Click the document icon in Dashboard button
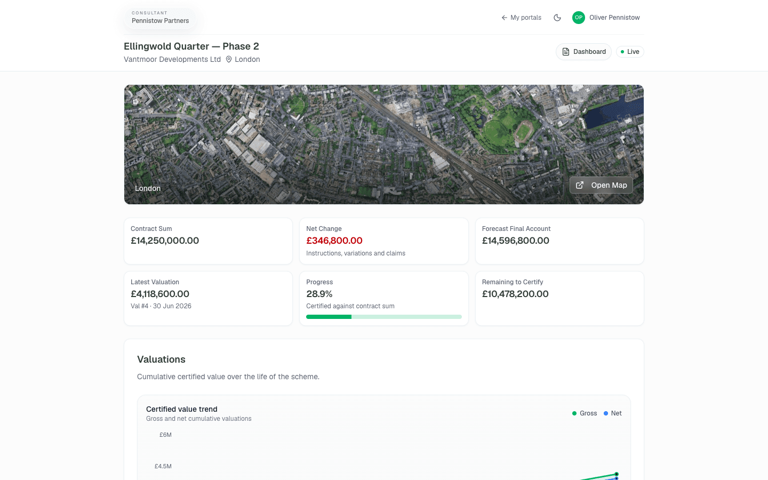The width and height of the screenshot is (768, 480). coord(566,52)
